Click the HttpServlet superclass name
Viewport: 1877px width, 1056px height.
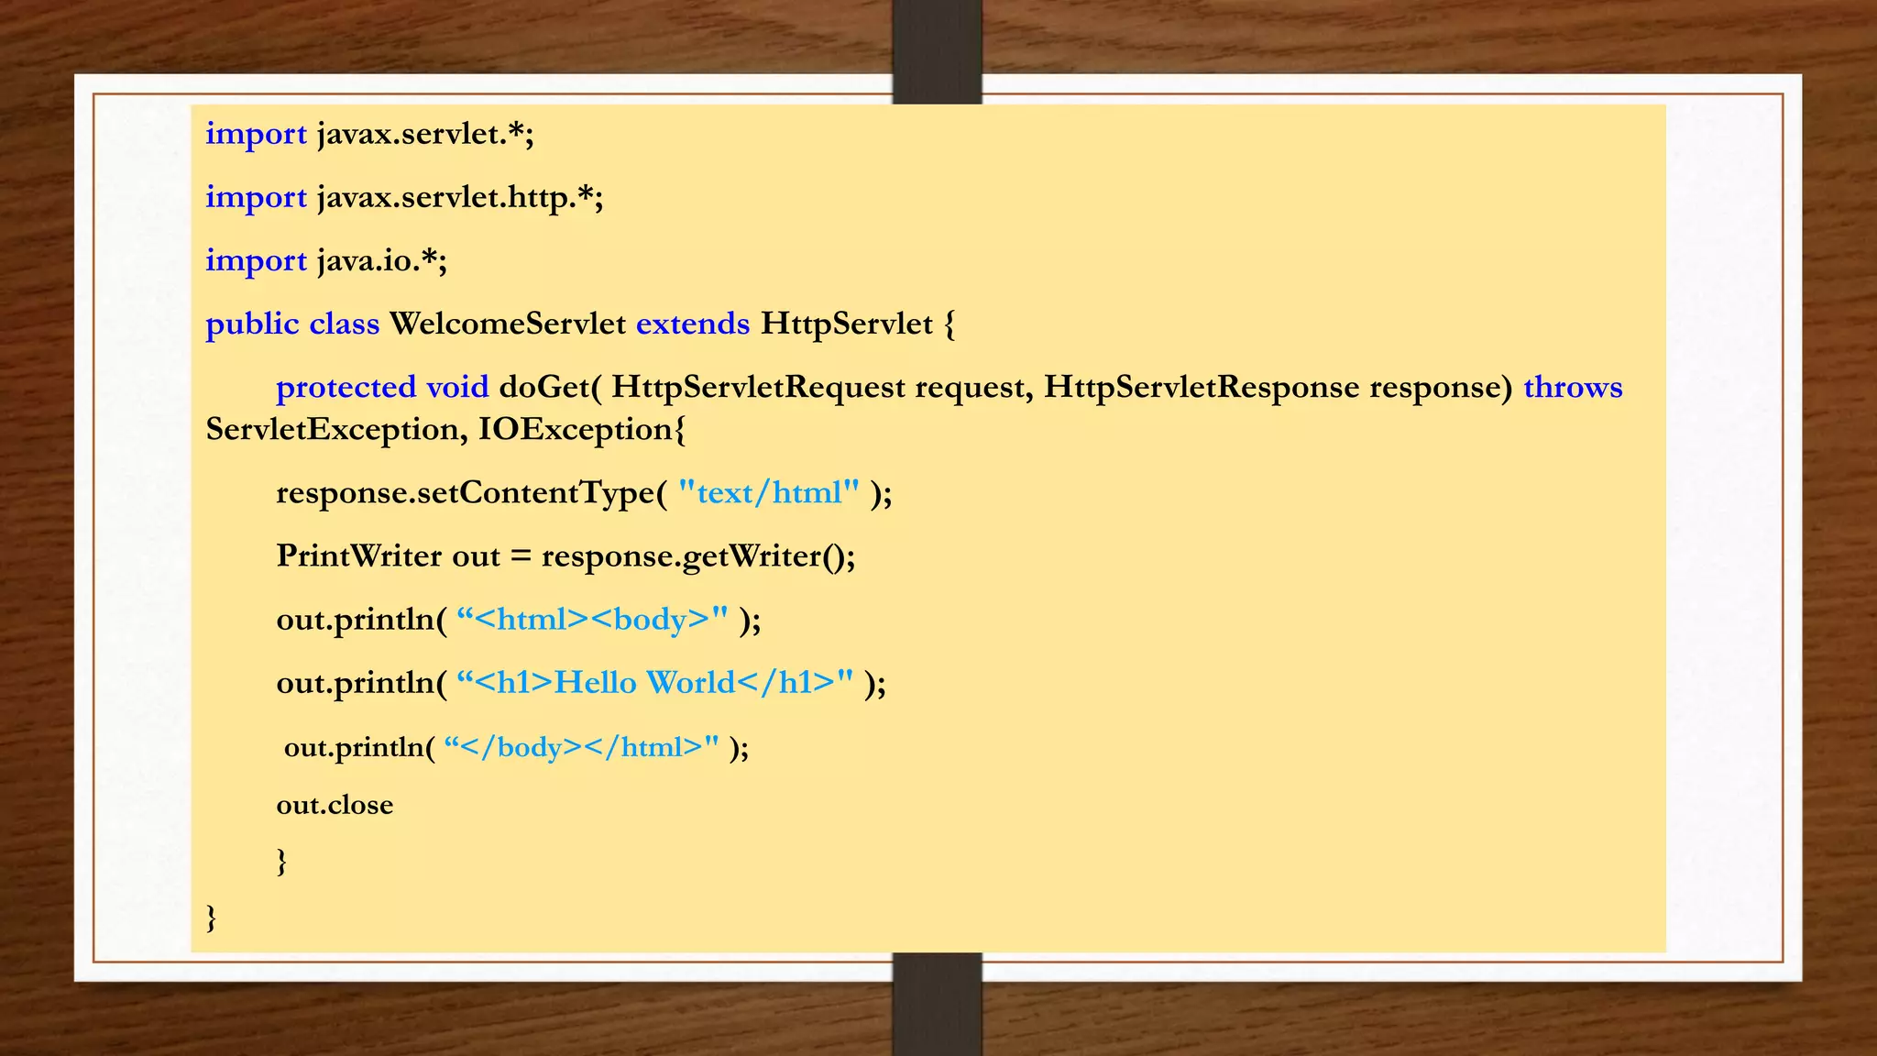point(847,324)
